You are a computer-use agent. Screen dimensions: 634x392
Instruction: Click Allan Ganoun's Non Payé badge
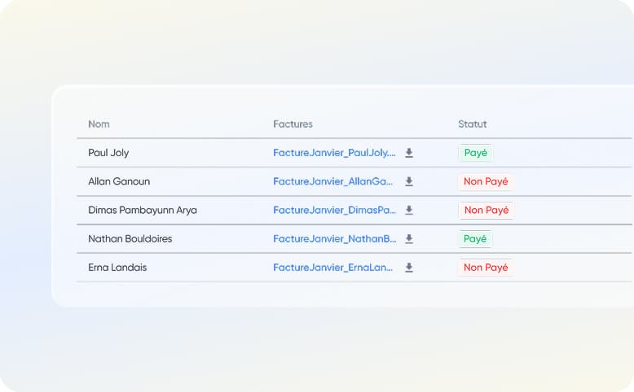486,181
